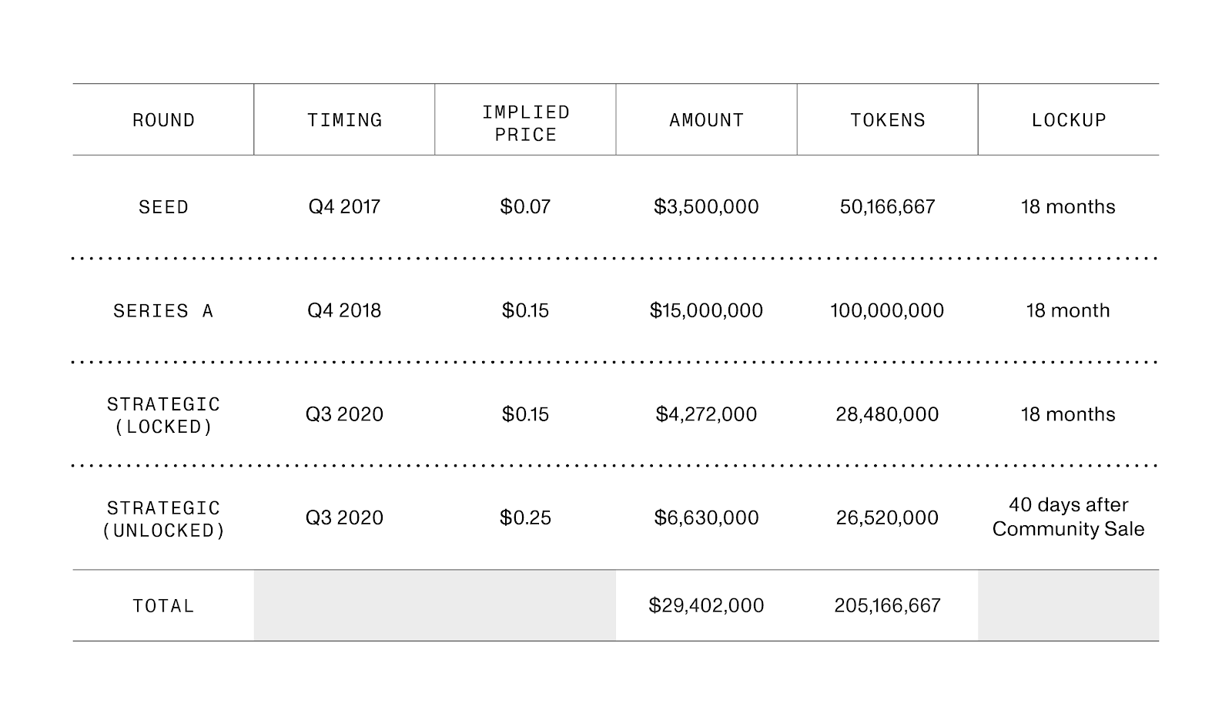Select the AMOUNT column header
This screenshot has width=1232, height=720.
coord(706,120)
